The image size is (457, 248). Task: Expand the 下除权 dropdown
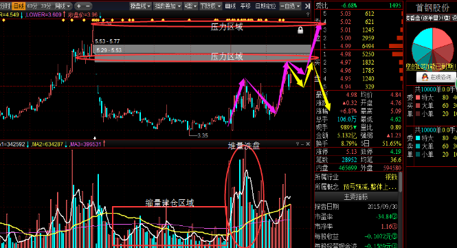210,5
